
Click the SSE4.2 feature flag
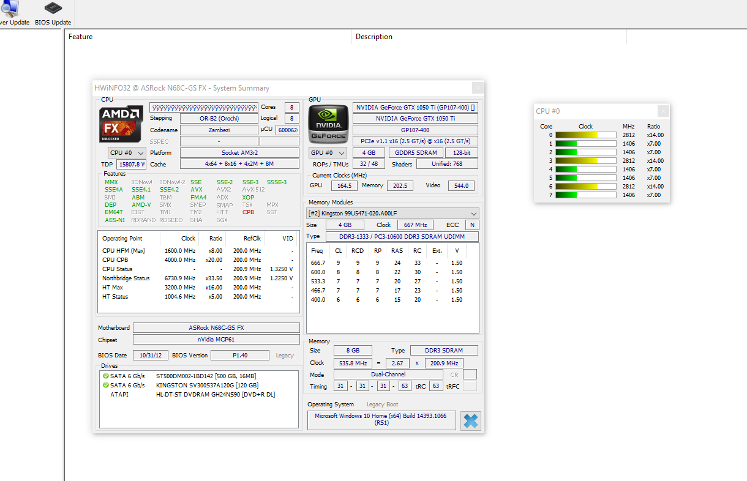pyautogui.click(x=169, y=190)
